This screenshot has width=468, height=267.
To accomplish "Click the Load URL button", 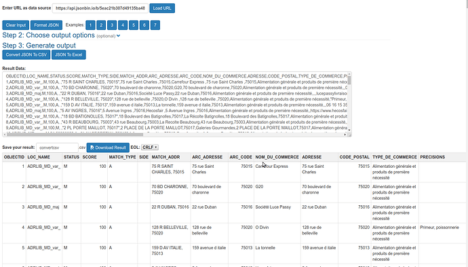I will click(x=162, y=8).
